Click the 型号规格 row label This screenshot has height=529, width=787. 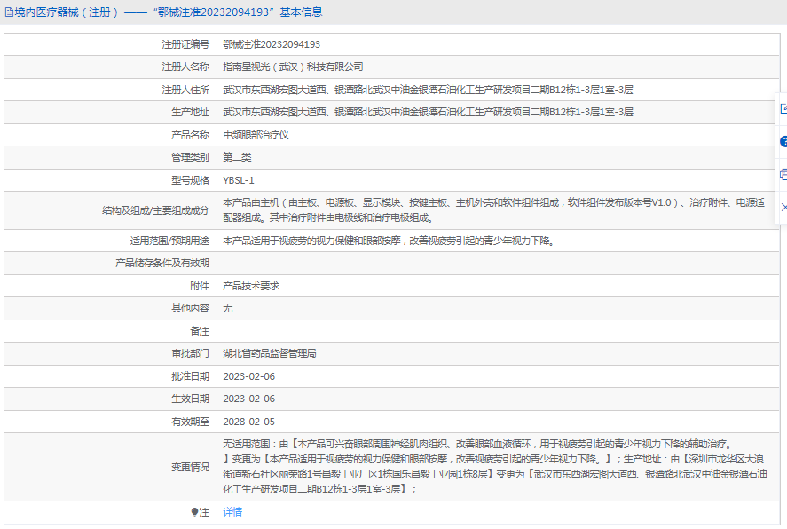click(190, 180)
